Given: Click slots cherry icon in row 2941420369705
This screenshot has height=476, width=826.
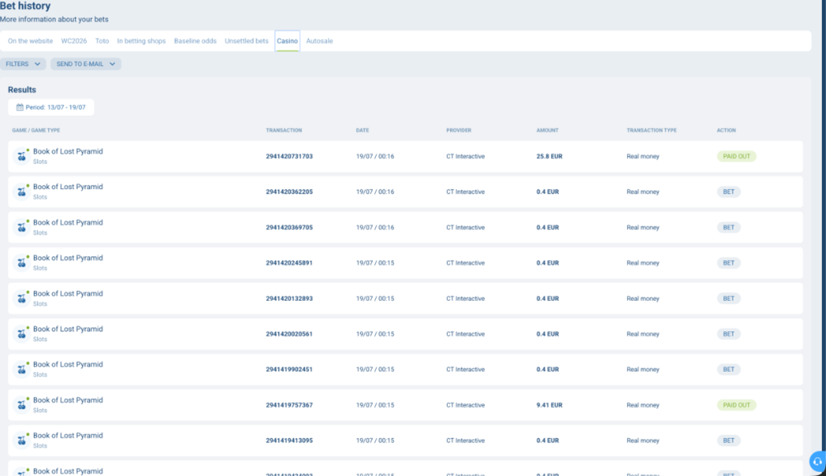Looking at the screenshot, I should point(21,228).
